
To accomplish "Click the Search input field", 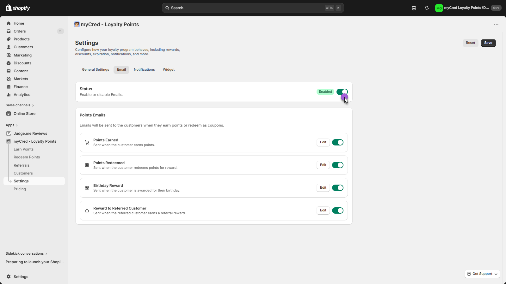I will click(x=247, y=8).
